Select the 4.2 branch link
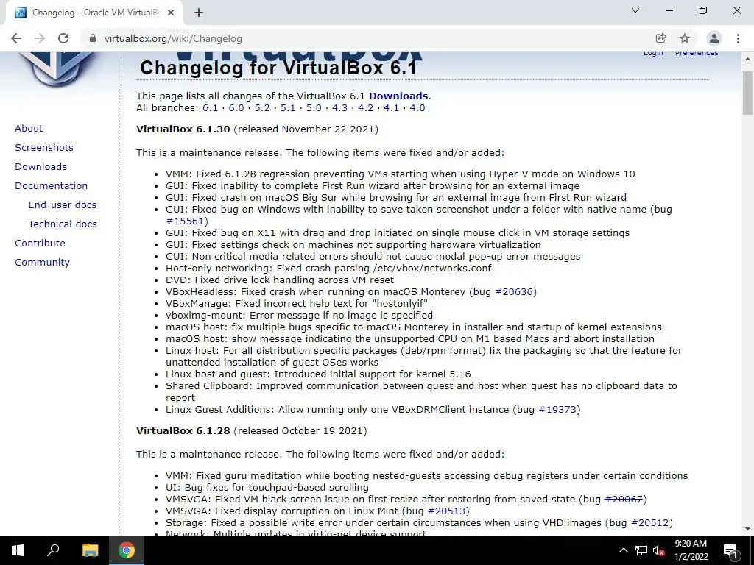 pyautogui.click(x=365, y=107)
